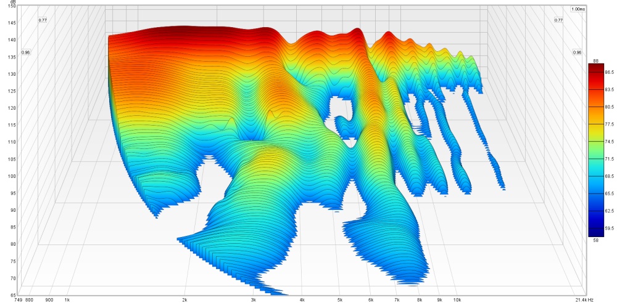Click the 58 minimum value of color legend

tap(596, 240)
